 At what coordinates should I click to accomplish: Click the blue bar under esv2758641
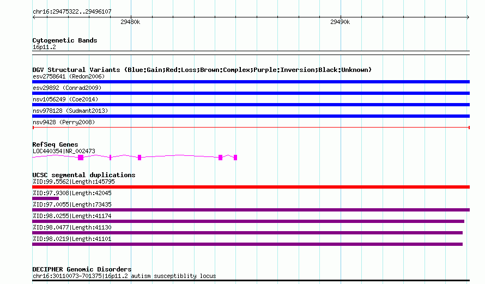click(x=251, y=82)
